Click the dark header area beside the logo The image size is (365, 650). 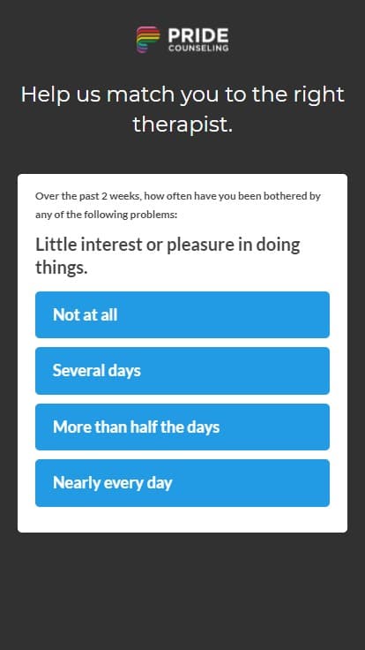[66, 40]
